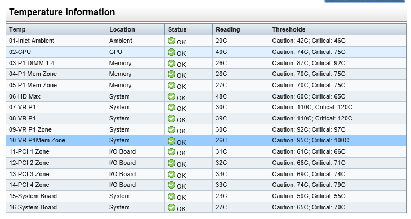Click the 48C reading for HD Max
Image resolution: width=411 pixels, height=219 pixels.
[221, 96]
